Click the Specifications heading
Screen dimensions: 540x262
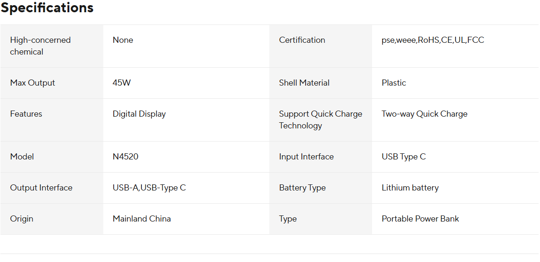(47, 8)
